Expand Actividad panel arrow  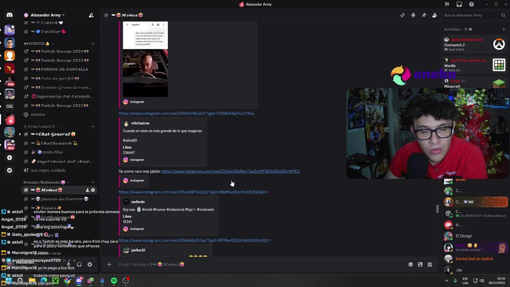(x=504, y=29)
